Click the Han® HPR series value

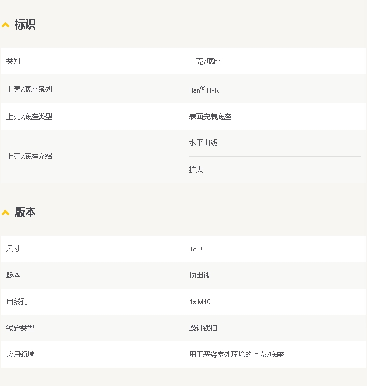(204, 90)
